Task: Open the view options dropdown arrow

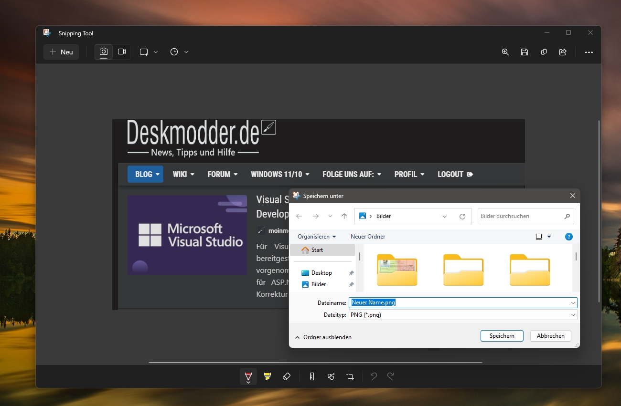Action: click(549, 237)
